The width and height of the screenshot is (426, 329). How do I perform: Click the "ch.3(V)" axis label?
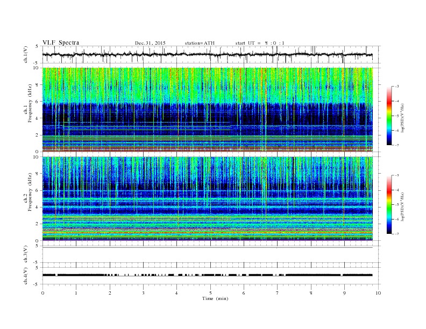(26, 254)
